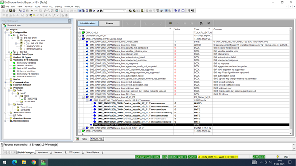Save the project using the toolbar disk icon

tap(11, 11)
